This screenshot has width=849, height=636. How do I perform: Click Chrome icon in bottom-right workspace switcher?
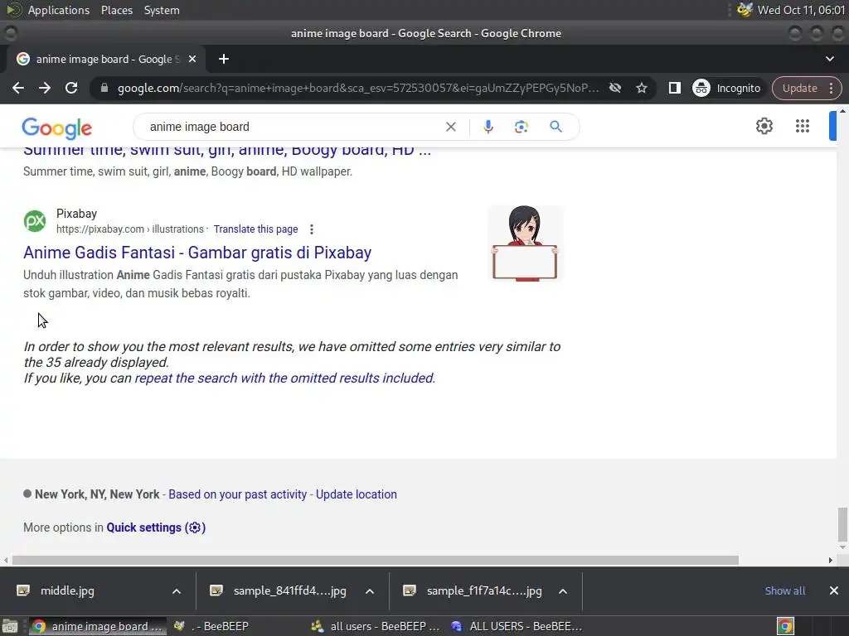[785, 626]
